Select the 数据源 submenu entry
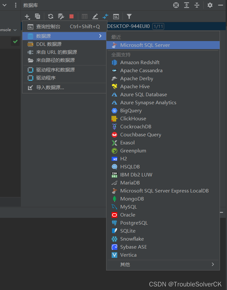227x290 pixels. click(64, 36)
